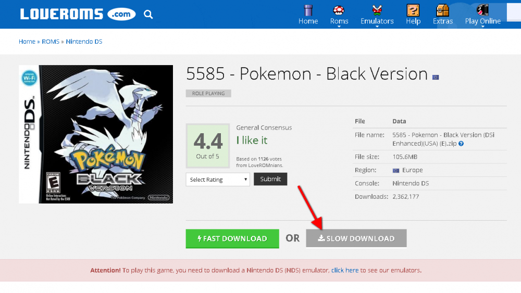This screenshot has width=521, height=293.
Task: Click the Extras treasure chest icon
Action: point(442,10)
